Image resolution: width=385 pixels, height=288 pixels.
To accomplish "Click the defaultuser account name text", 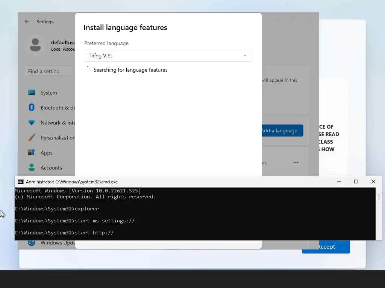I will [63, 42].
